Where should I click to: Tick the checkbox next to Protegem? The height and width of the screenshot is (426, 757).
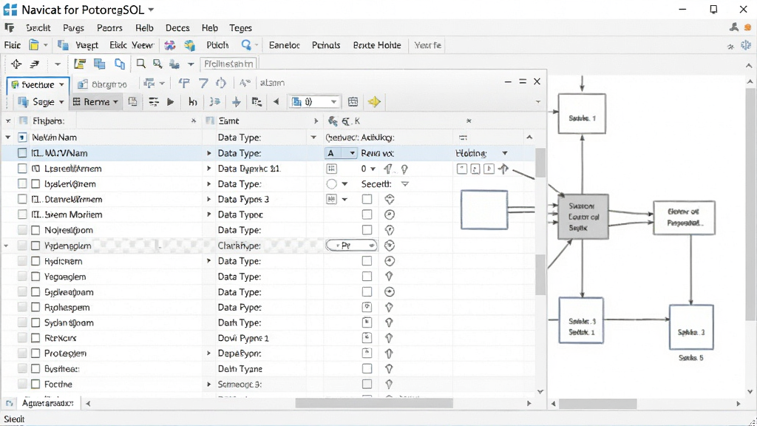pos(35,354)
